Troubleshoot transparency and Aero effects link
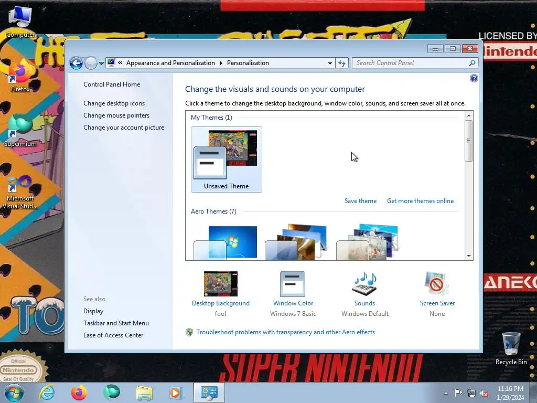 (285, 332)
